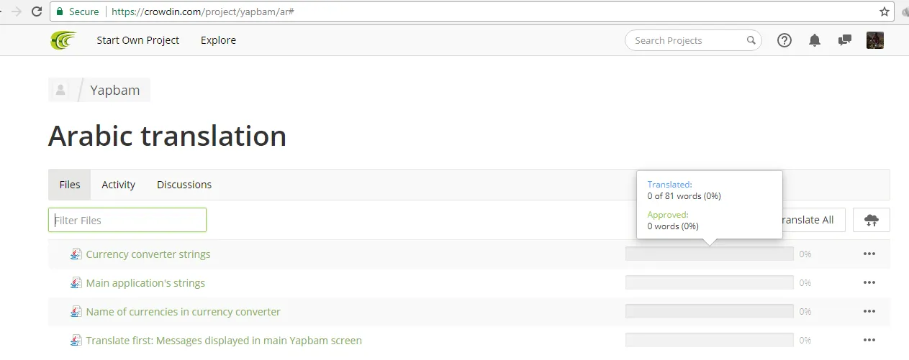Screen dimensions: 909x360
Task: Open Currency converter strings file
Action: tap(148, 254)
